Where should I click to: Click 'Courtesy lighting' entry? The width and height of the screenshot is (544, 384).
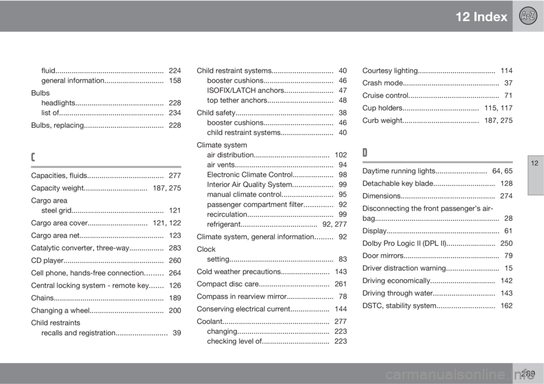pyautogui.click(x=437, y=71)
